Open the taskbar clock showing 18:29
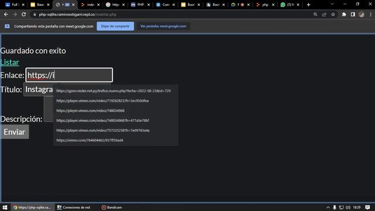375x211 pixels. click(x=357, y=207)
